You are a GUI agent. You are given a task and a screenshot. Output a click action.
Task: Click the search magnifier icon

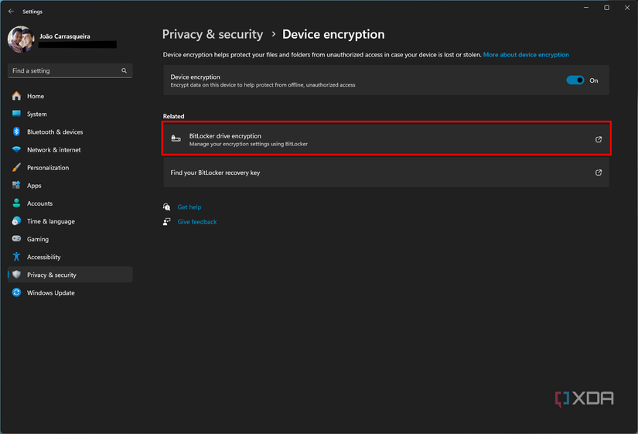point(124,70)
